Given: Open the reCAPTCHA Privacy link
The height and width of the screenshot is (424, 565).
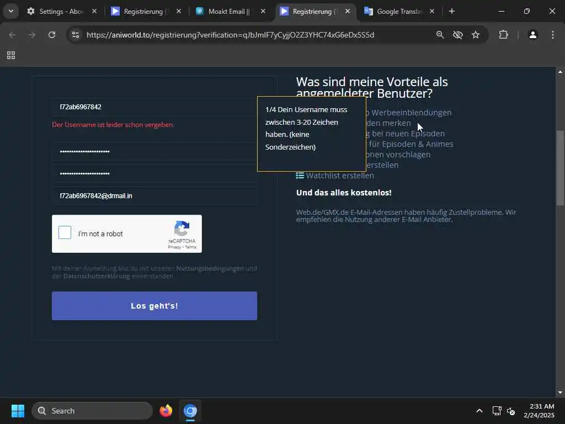Looking at the screenshot, I should [x=174, y=247].
